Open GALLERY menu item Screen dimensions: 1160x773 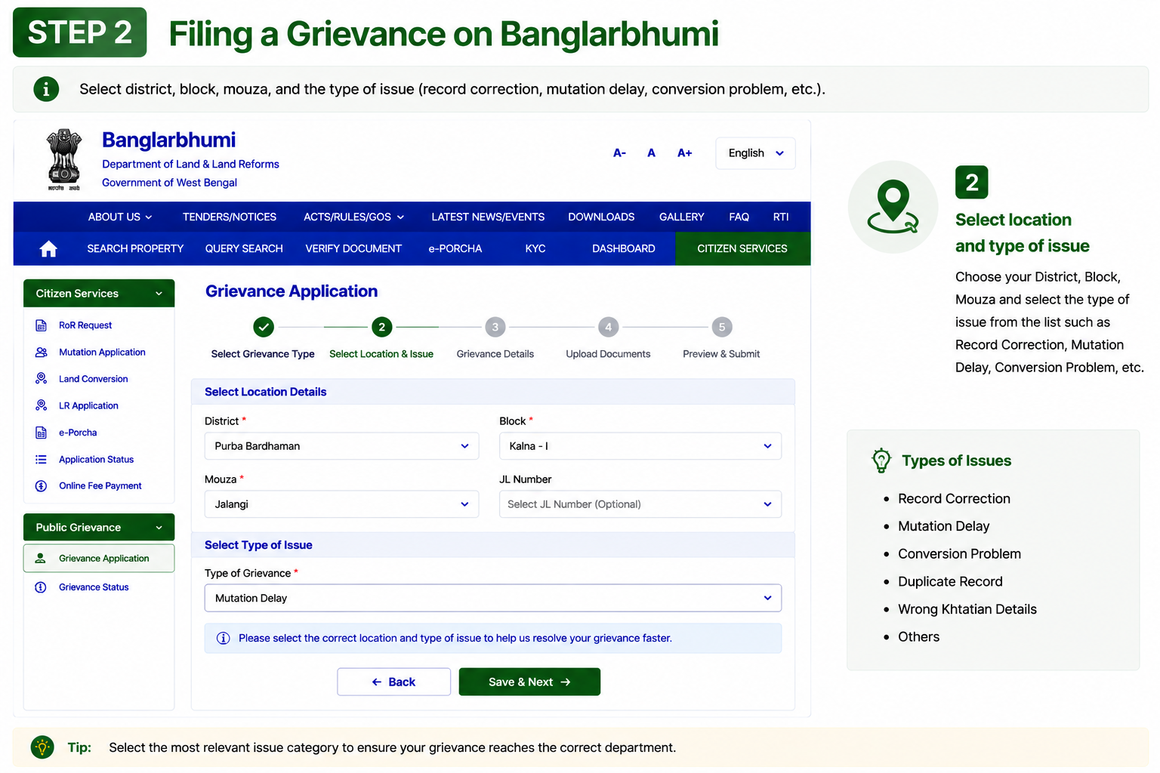tap(681, 217)
